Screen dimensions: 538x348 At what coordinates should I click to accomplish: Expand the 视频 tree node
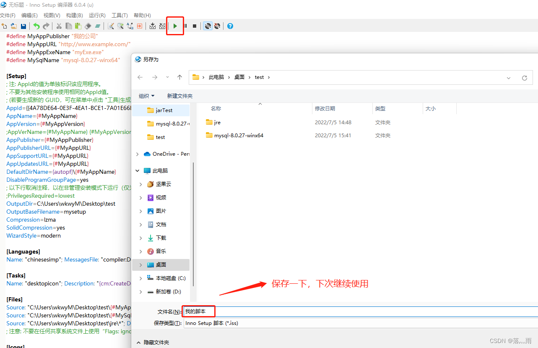141,198
